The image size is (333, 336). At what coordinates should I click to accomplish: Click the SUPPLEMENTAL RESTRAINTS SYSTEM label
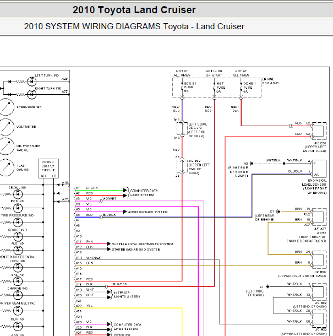[143, 244]
